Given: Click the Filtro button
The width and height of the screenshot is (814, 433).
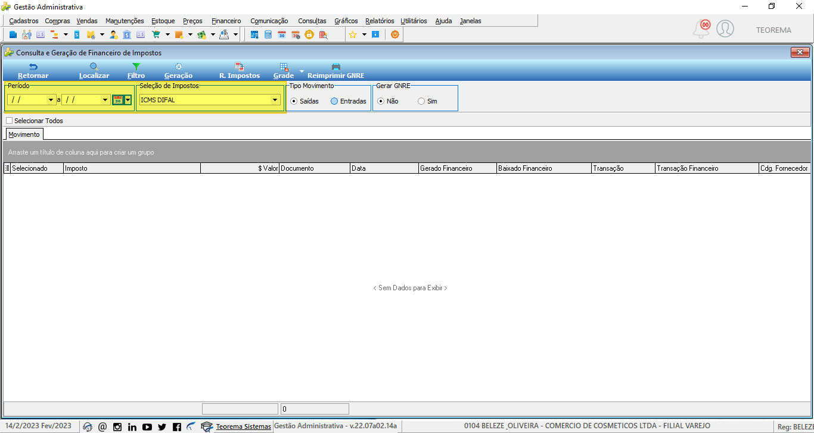Looking at the screenshot, I should click(x=136, y=71).
